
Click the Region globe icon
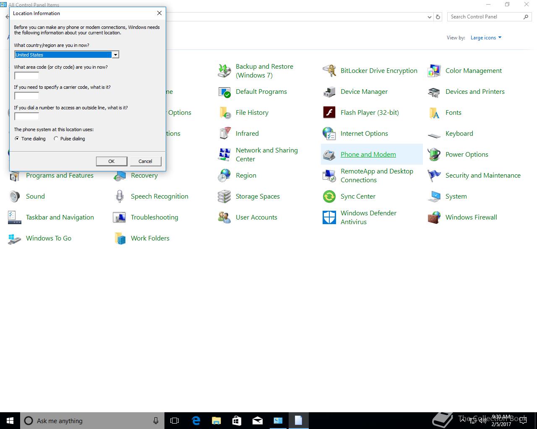224,176
